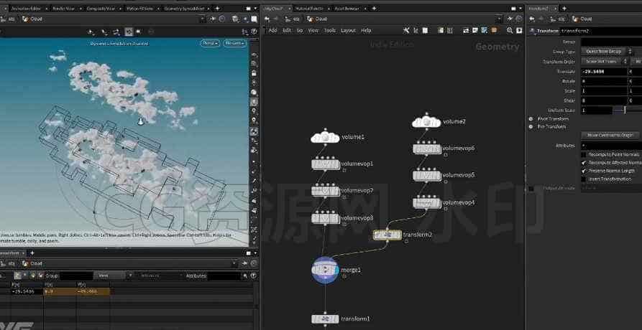Switch to the Render View tab
Image resolution: width=642 pixels, height=330 pixels.
click(63, 8)
